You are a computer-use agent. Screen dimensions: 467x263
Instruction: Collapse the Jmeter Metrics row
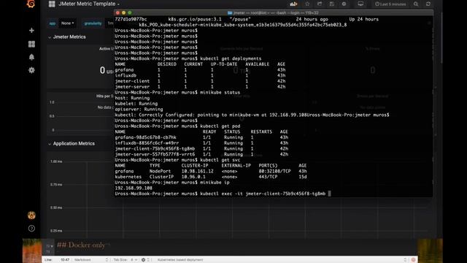50,37
